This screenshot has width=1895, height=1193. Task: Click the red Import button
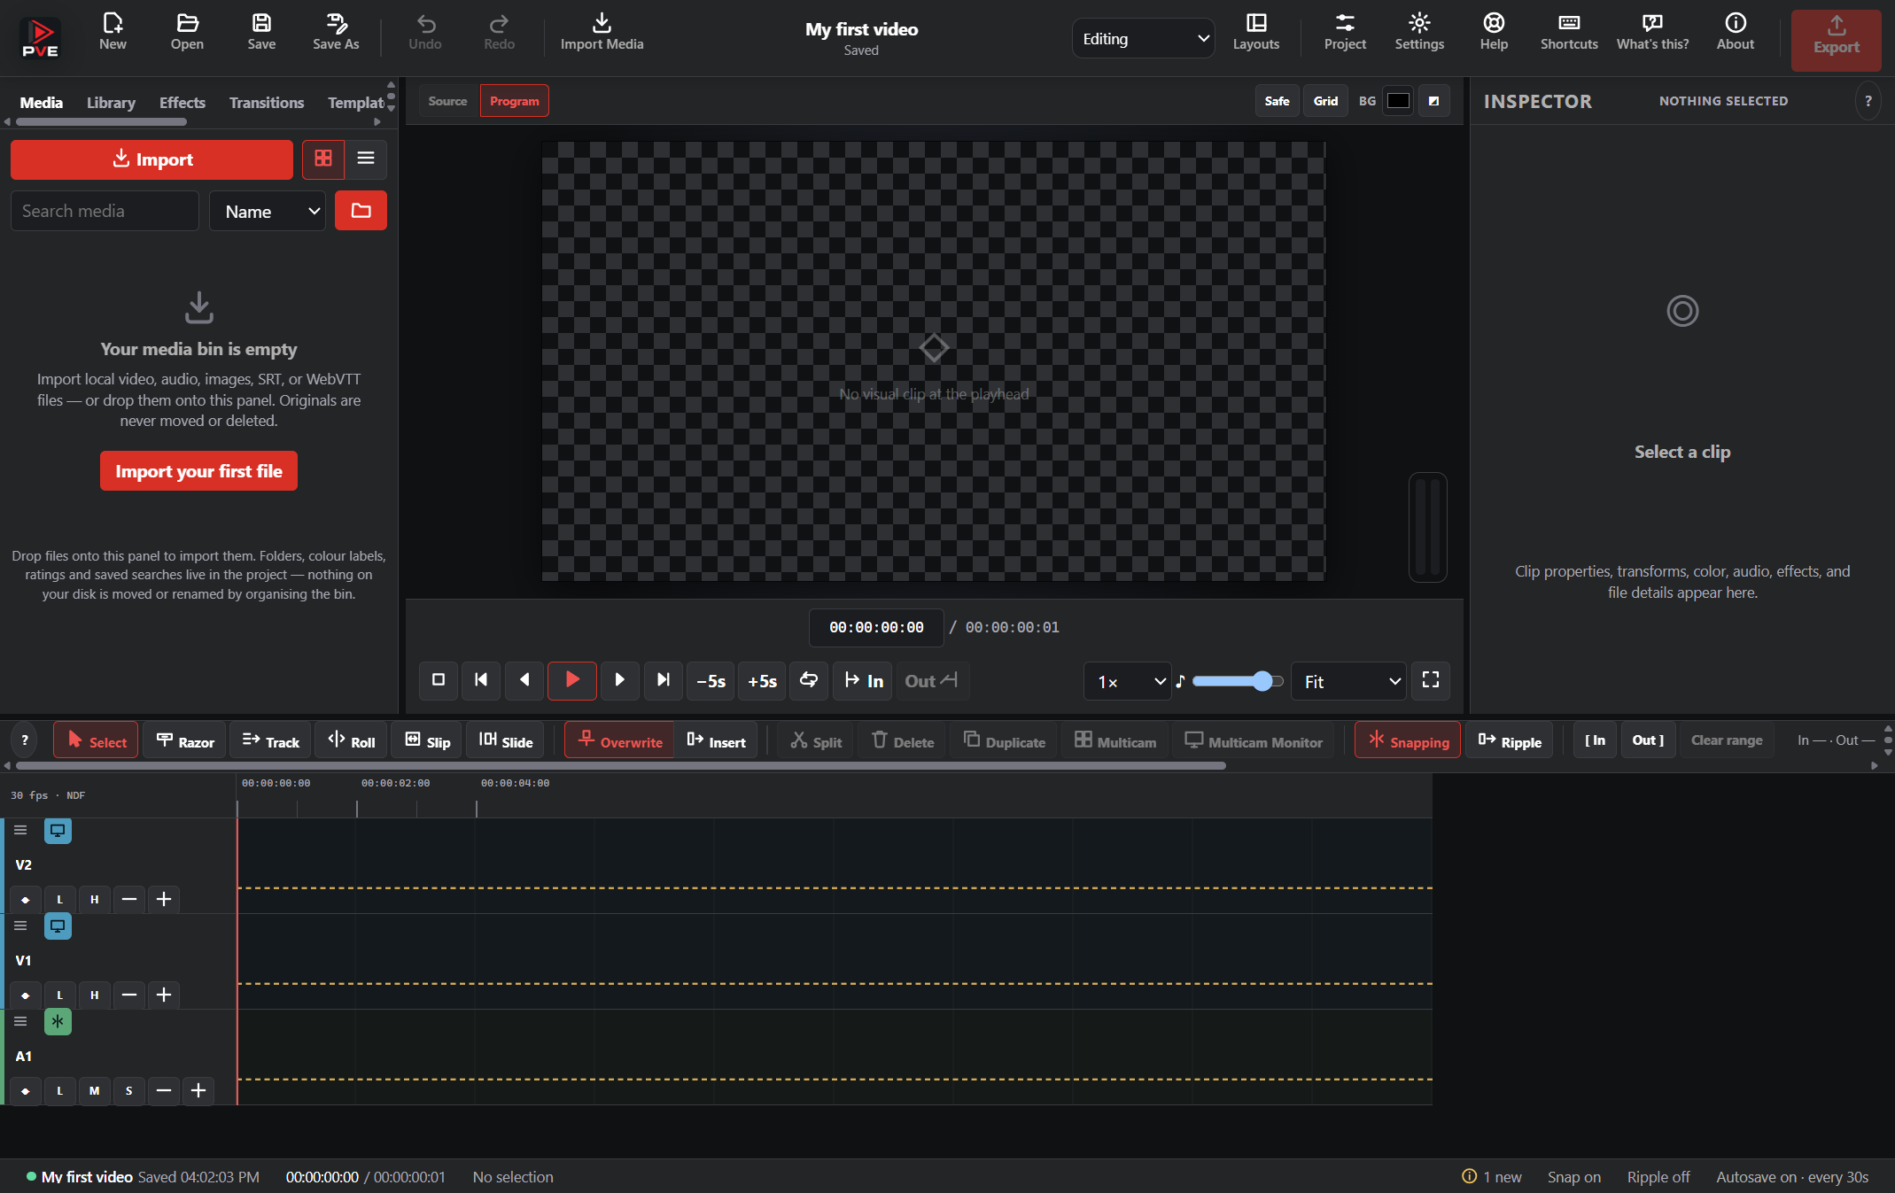click(151, 159)
